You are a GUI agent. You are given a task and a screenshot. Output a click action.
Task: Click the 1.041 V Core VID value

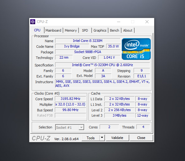[x=109, y=57]
